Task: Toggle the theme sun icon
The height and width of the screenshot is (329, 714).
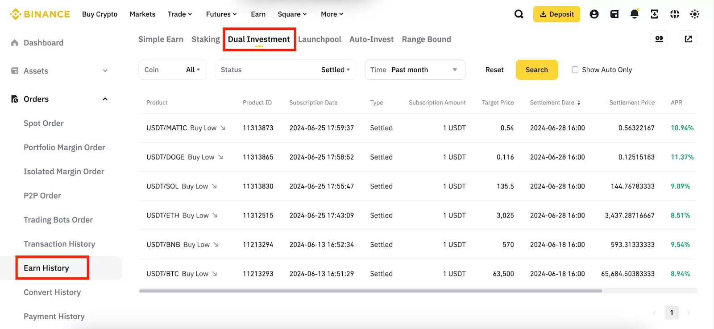Action: 695,14
